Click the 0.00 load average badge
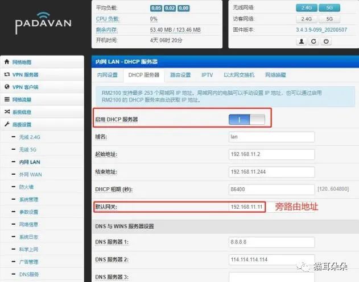 coord(184,8)
